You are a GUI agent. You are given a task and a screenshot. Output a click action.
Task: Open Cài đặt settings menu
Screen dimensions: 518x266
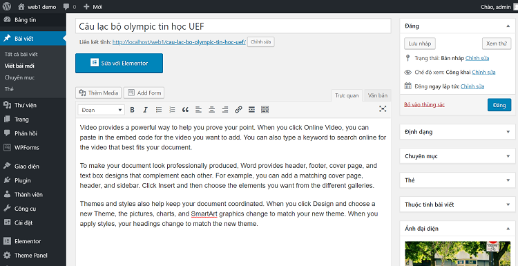click(x=33, y=222)
